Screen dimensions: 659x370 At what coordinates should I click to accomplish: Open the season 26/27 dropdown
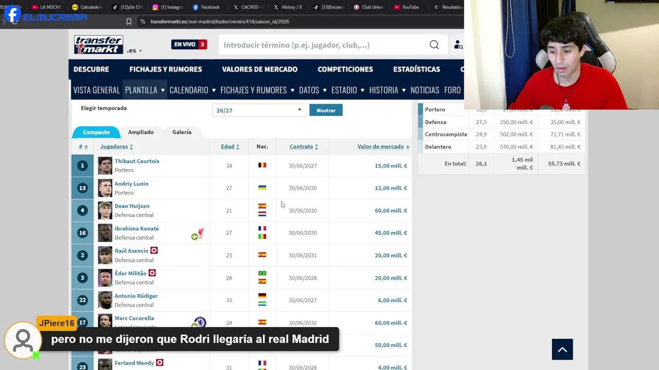258,110
